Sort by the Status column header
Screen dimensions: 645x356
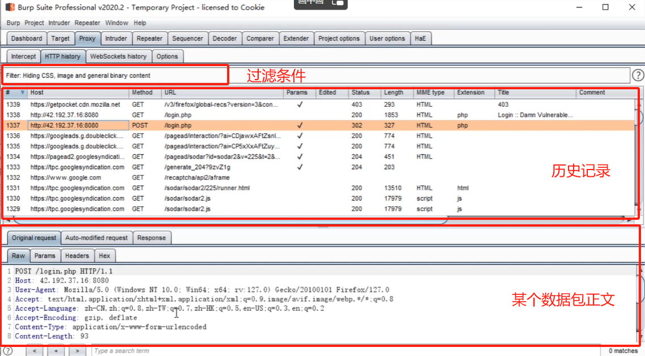pos(365,93)
